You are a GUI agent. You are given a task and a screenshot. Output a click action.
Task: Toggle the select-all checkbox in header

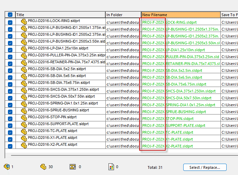click(10, 15)
